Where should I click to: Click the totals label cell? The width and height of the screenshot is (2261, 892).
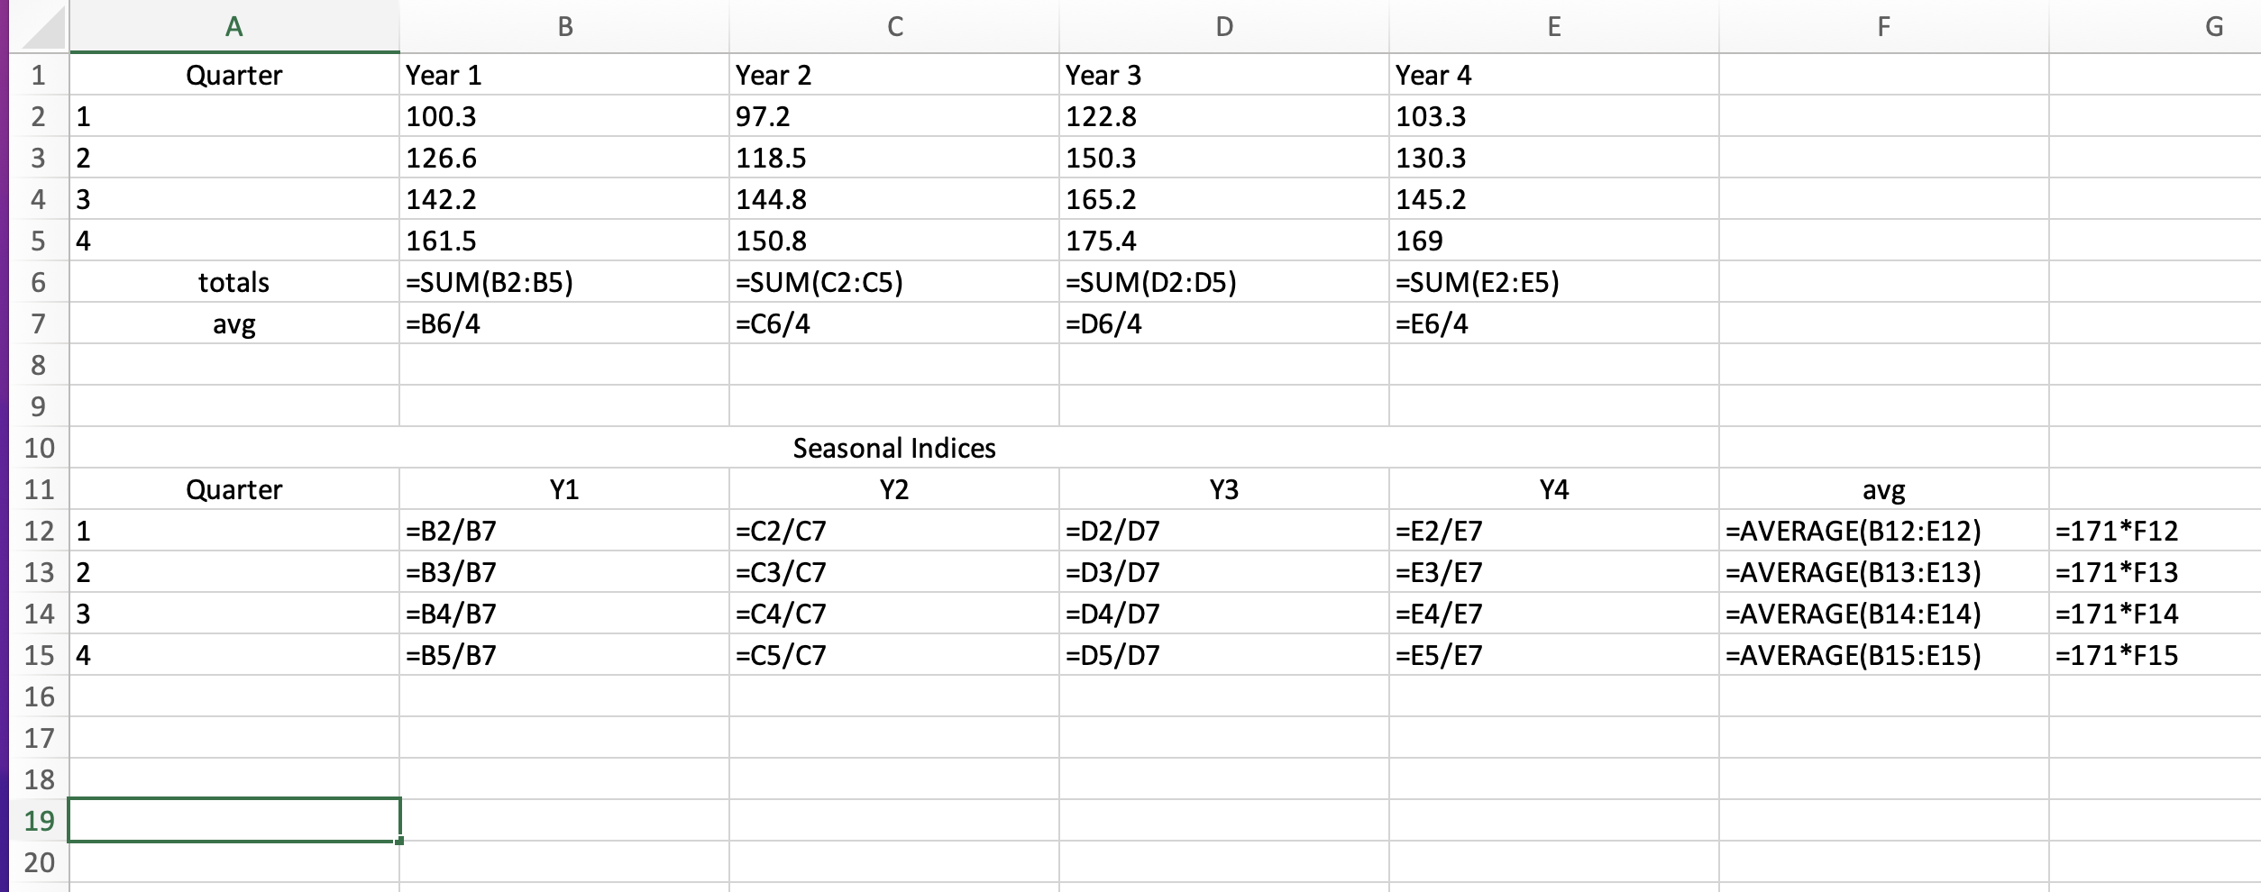234,281
